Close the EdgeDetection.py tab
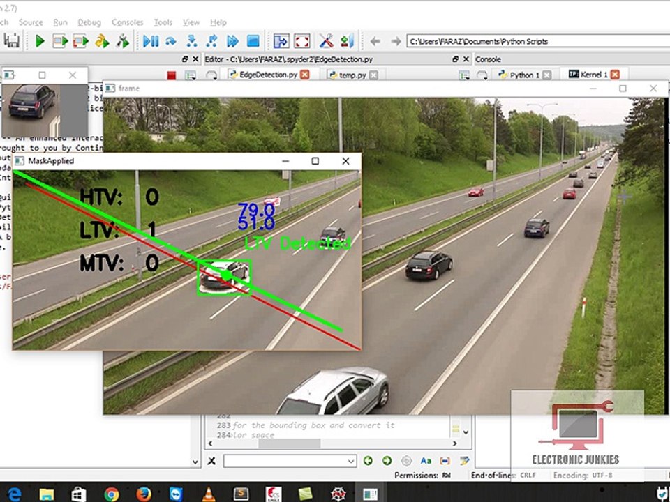 pyautogui.click(x=305, y=75)
